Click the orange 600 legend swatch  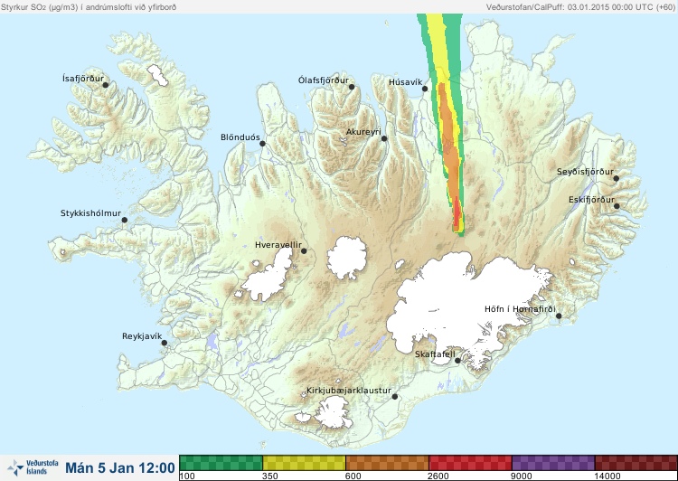pos(388,463)
